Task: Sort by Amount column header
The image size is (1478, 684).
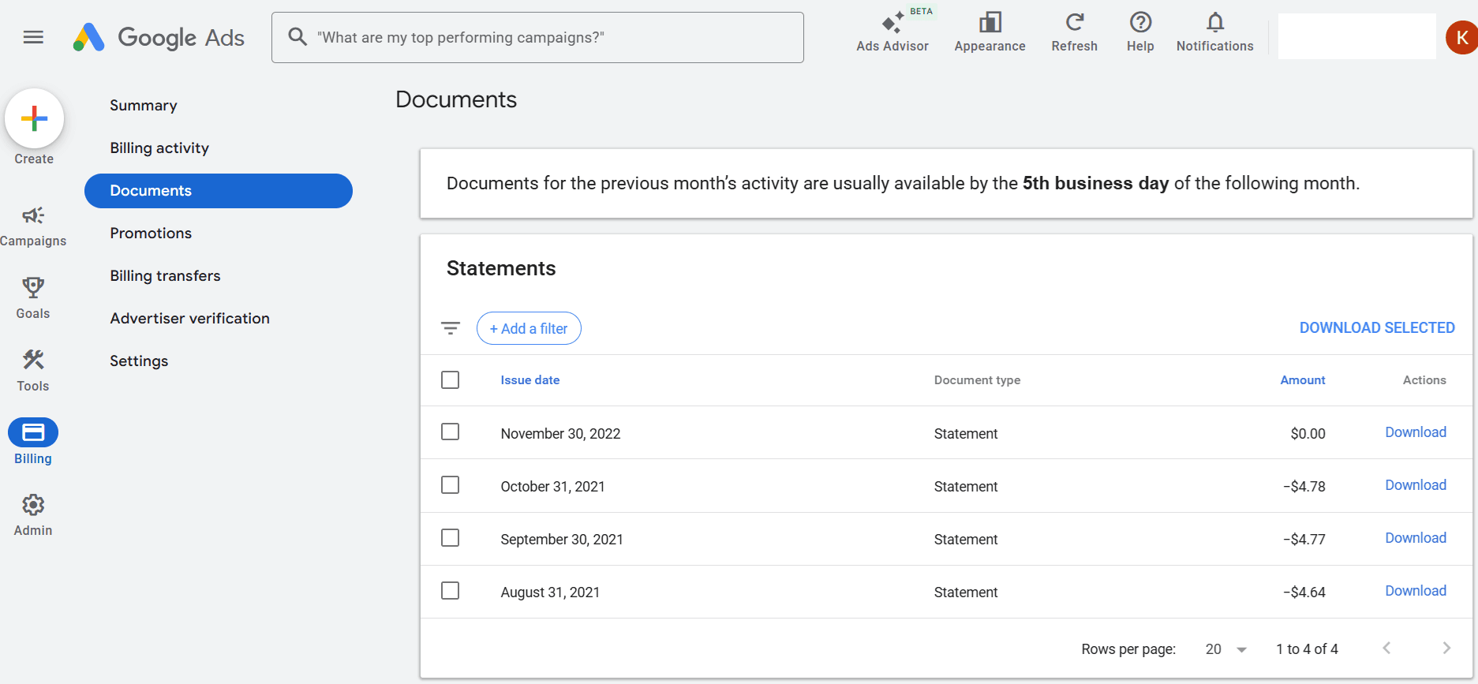Action: pyautogui.click(x=1303, y=380)
